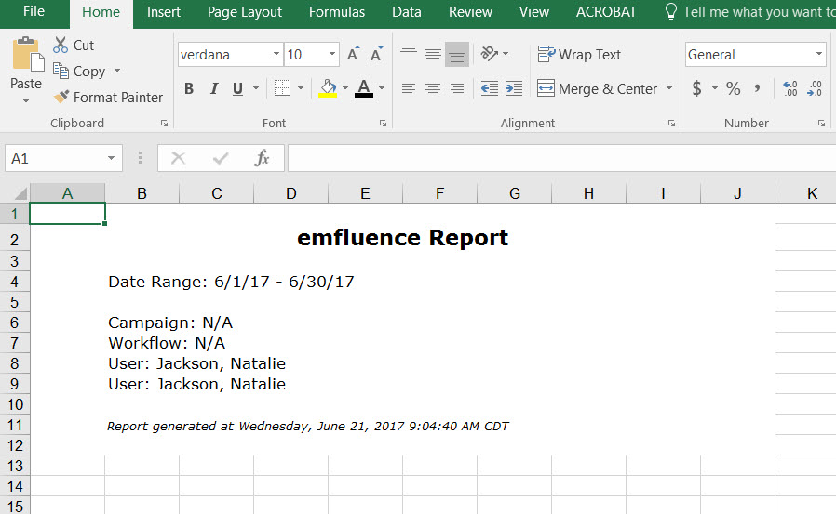The width and height of the screenshot is (836, 514).
Task: Open the Orientation dropdown arrow
Action: pyautogui.click(x=506, y=54)
